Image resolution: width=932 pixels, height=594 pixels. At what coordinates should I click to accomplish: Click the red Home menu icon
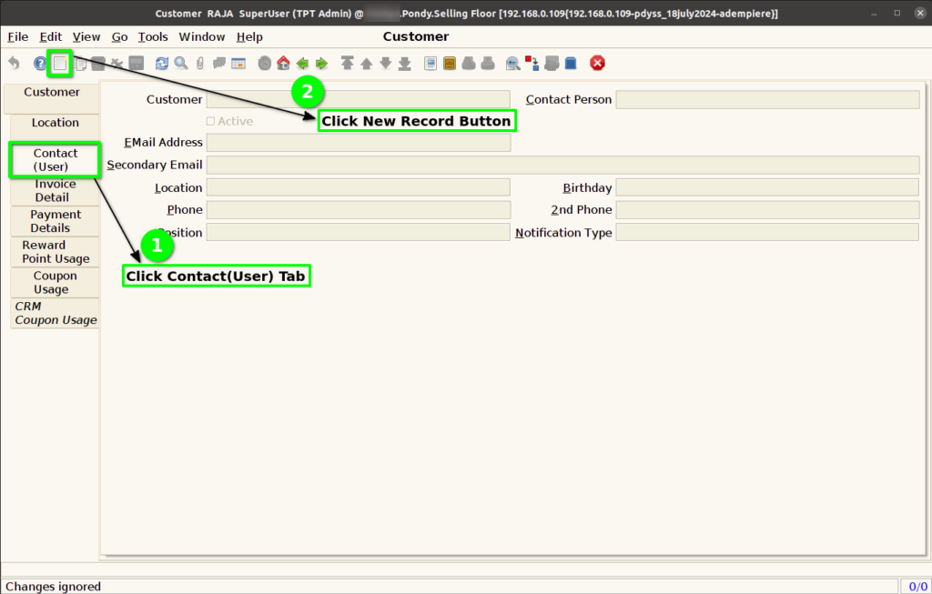(284, 63)
